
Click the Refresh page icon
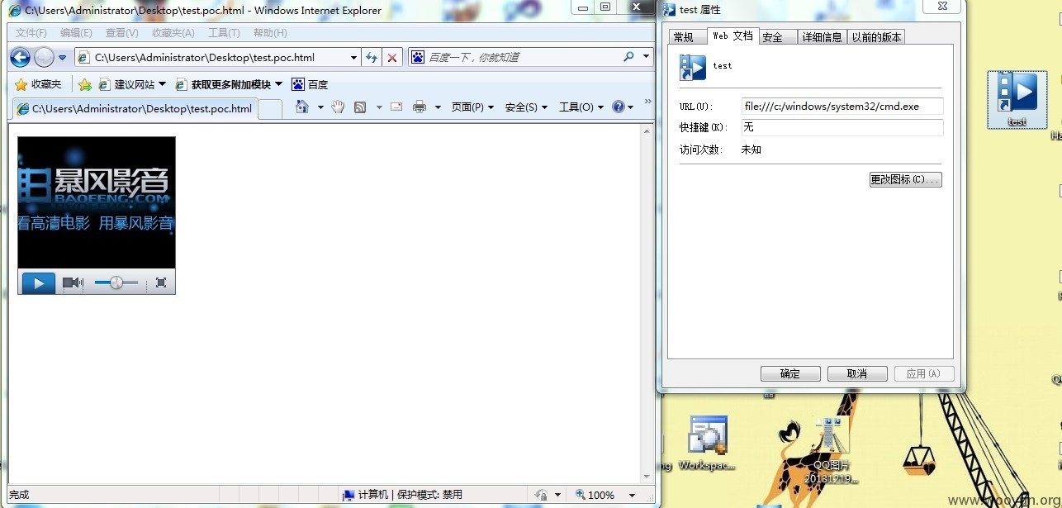coord(372,58)
